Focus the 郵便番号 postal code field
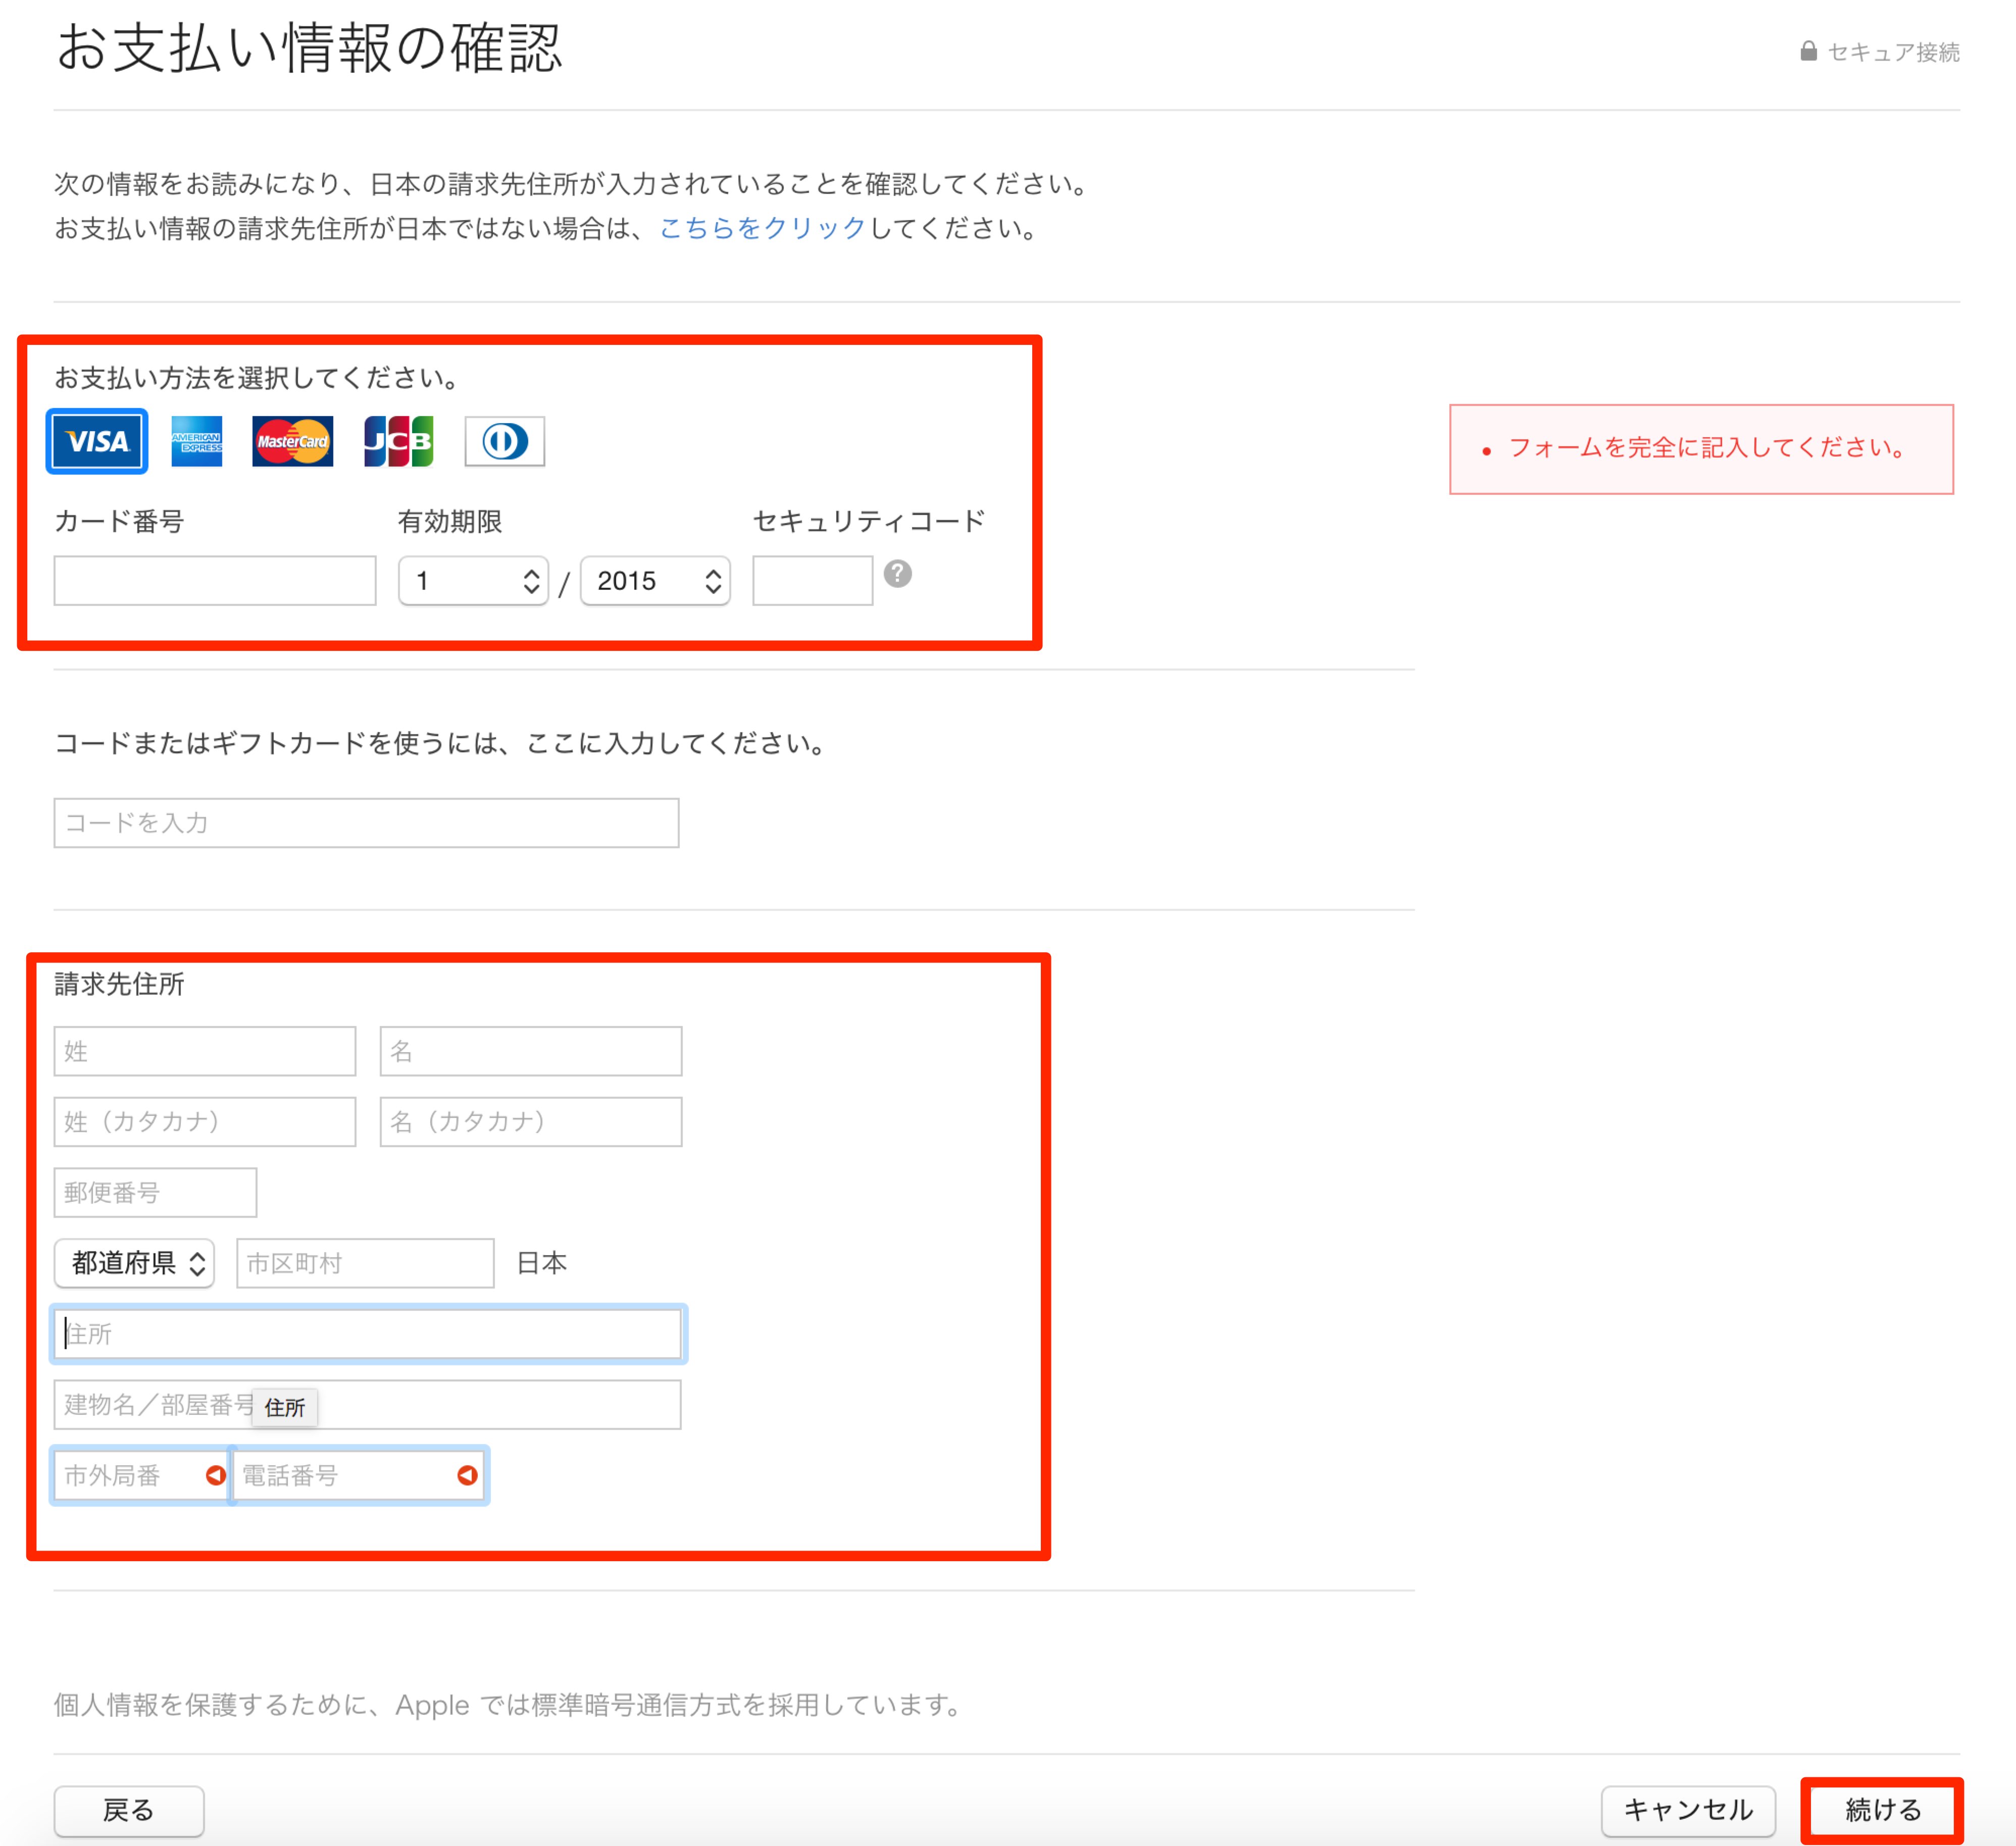This screenshot has width=2016, height=1846. click(155, 1192)
